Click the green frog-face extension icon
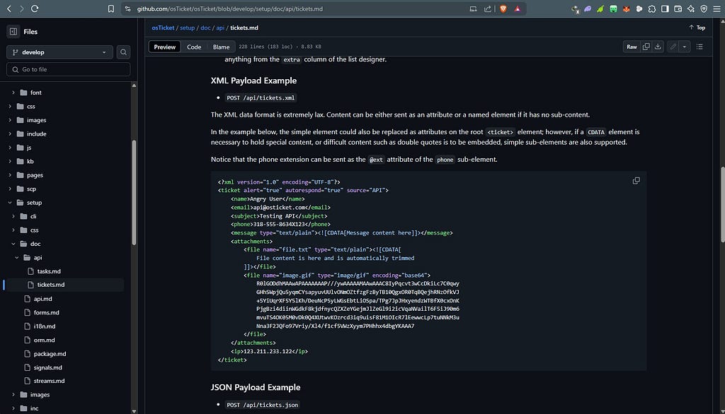The height and width of the screenshot is (414, 725). 613,8
